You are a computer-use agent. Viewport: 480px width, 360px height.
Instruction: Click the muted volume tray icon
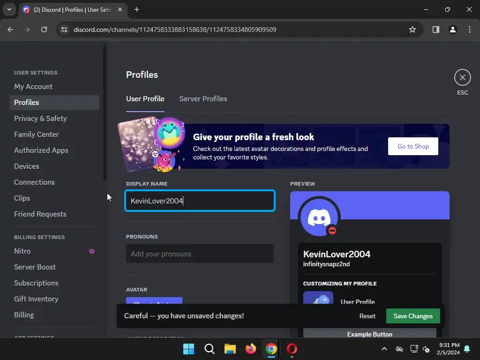(426, 349)
